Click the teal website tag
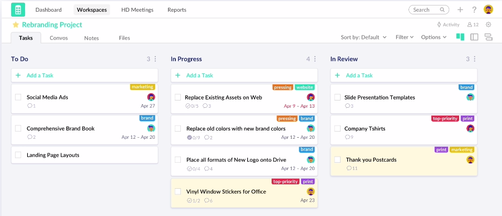 (x=304, y=87)
